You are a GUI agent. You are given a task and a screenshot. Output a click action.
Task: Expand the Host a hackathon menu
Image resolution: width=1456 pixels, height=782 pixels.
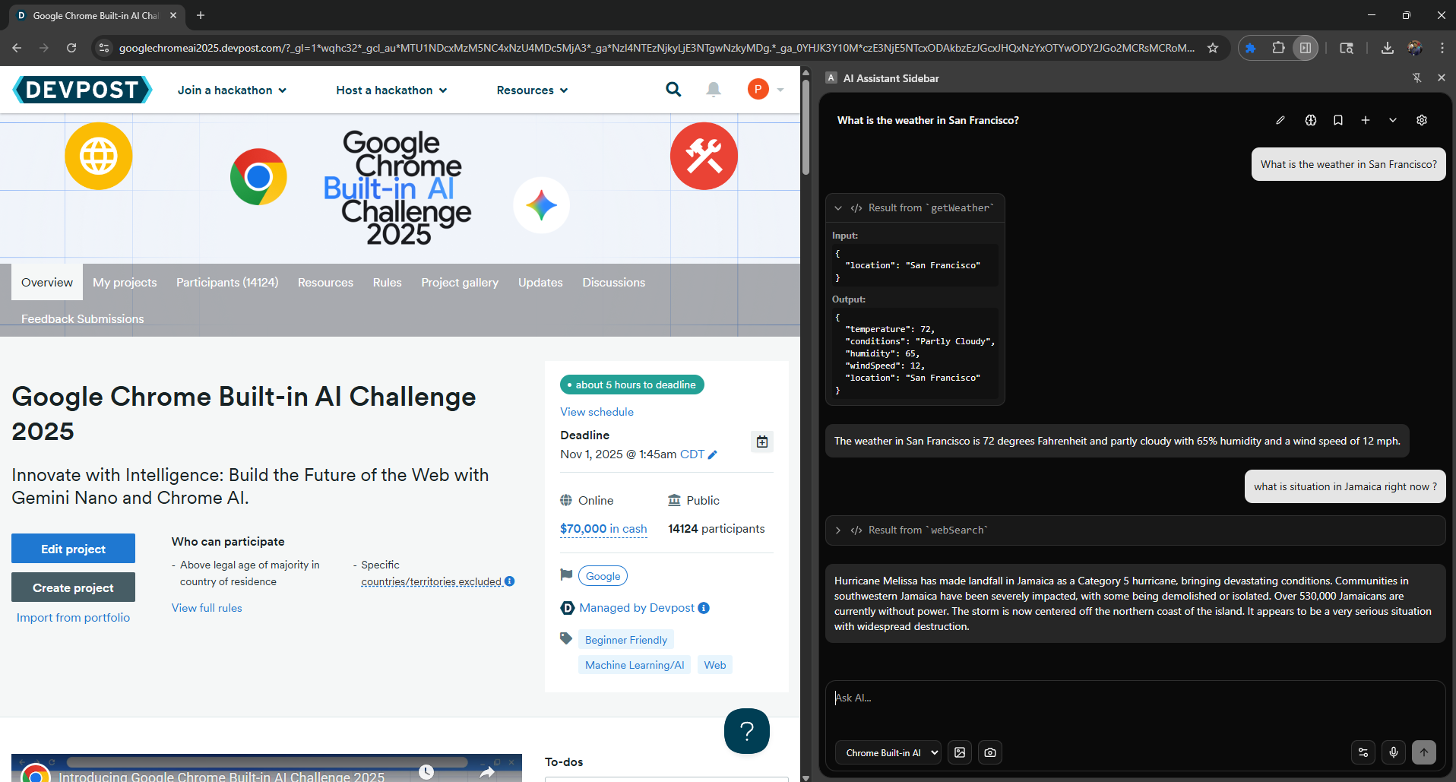click(392, 90)
